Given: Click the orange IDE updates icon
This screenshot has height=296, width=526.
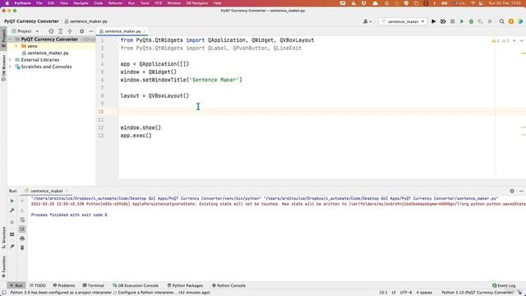Looking at the screenshot, I should (x=511, y=21).
